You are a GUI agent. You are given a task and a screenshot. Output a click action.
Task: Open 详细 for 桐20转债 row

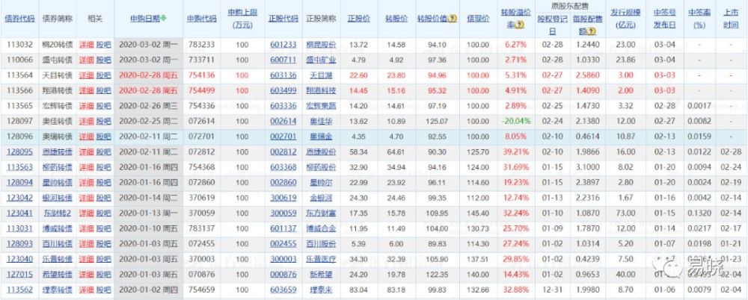(x=86, y=45)
